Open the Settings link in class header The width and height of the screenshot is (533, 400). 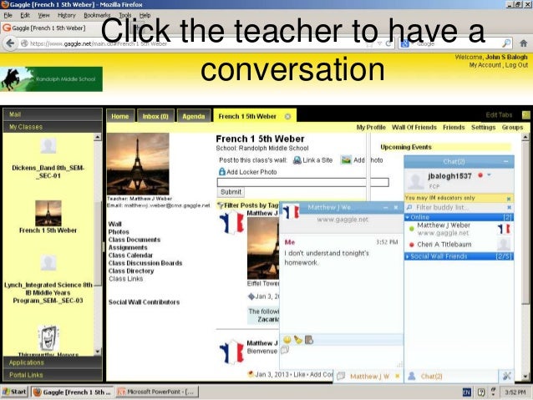click(483, 127)
